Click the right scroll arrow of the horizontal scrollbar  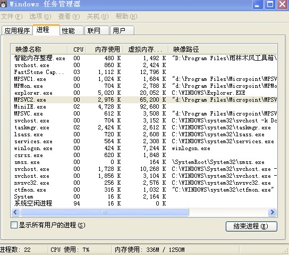click(272, 212)
